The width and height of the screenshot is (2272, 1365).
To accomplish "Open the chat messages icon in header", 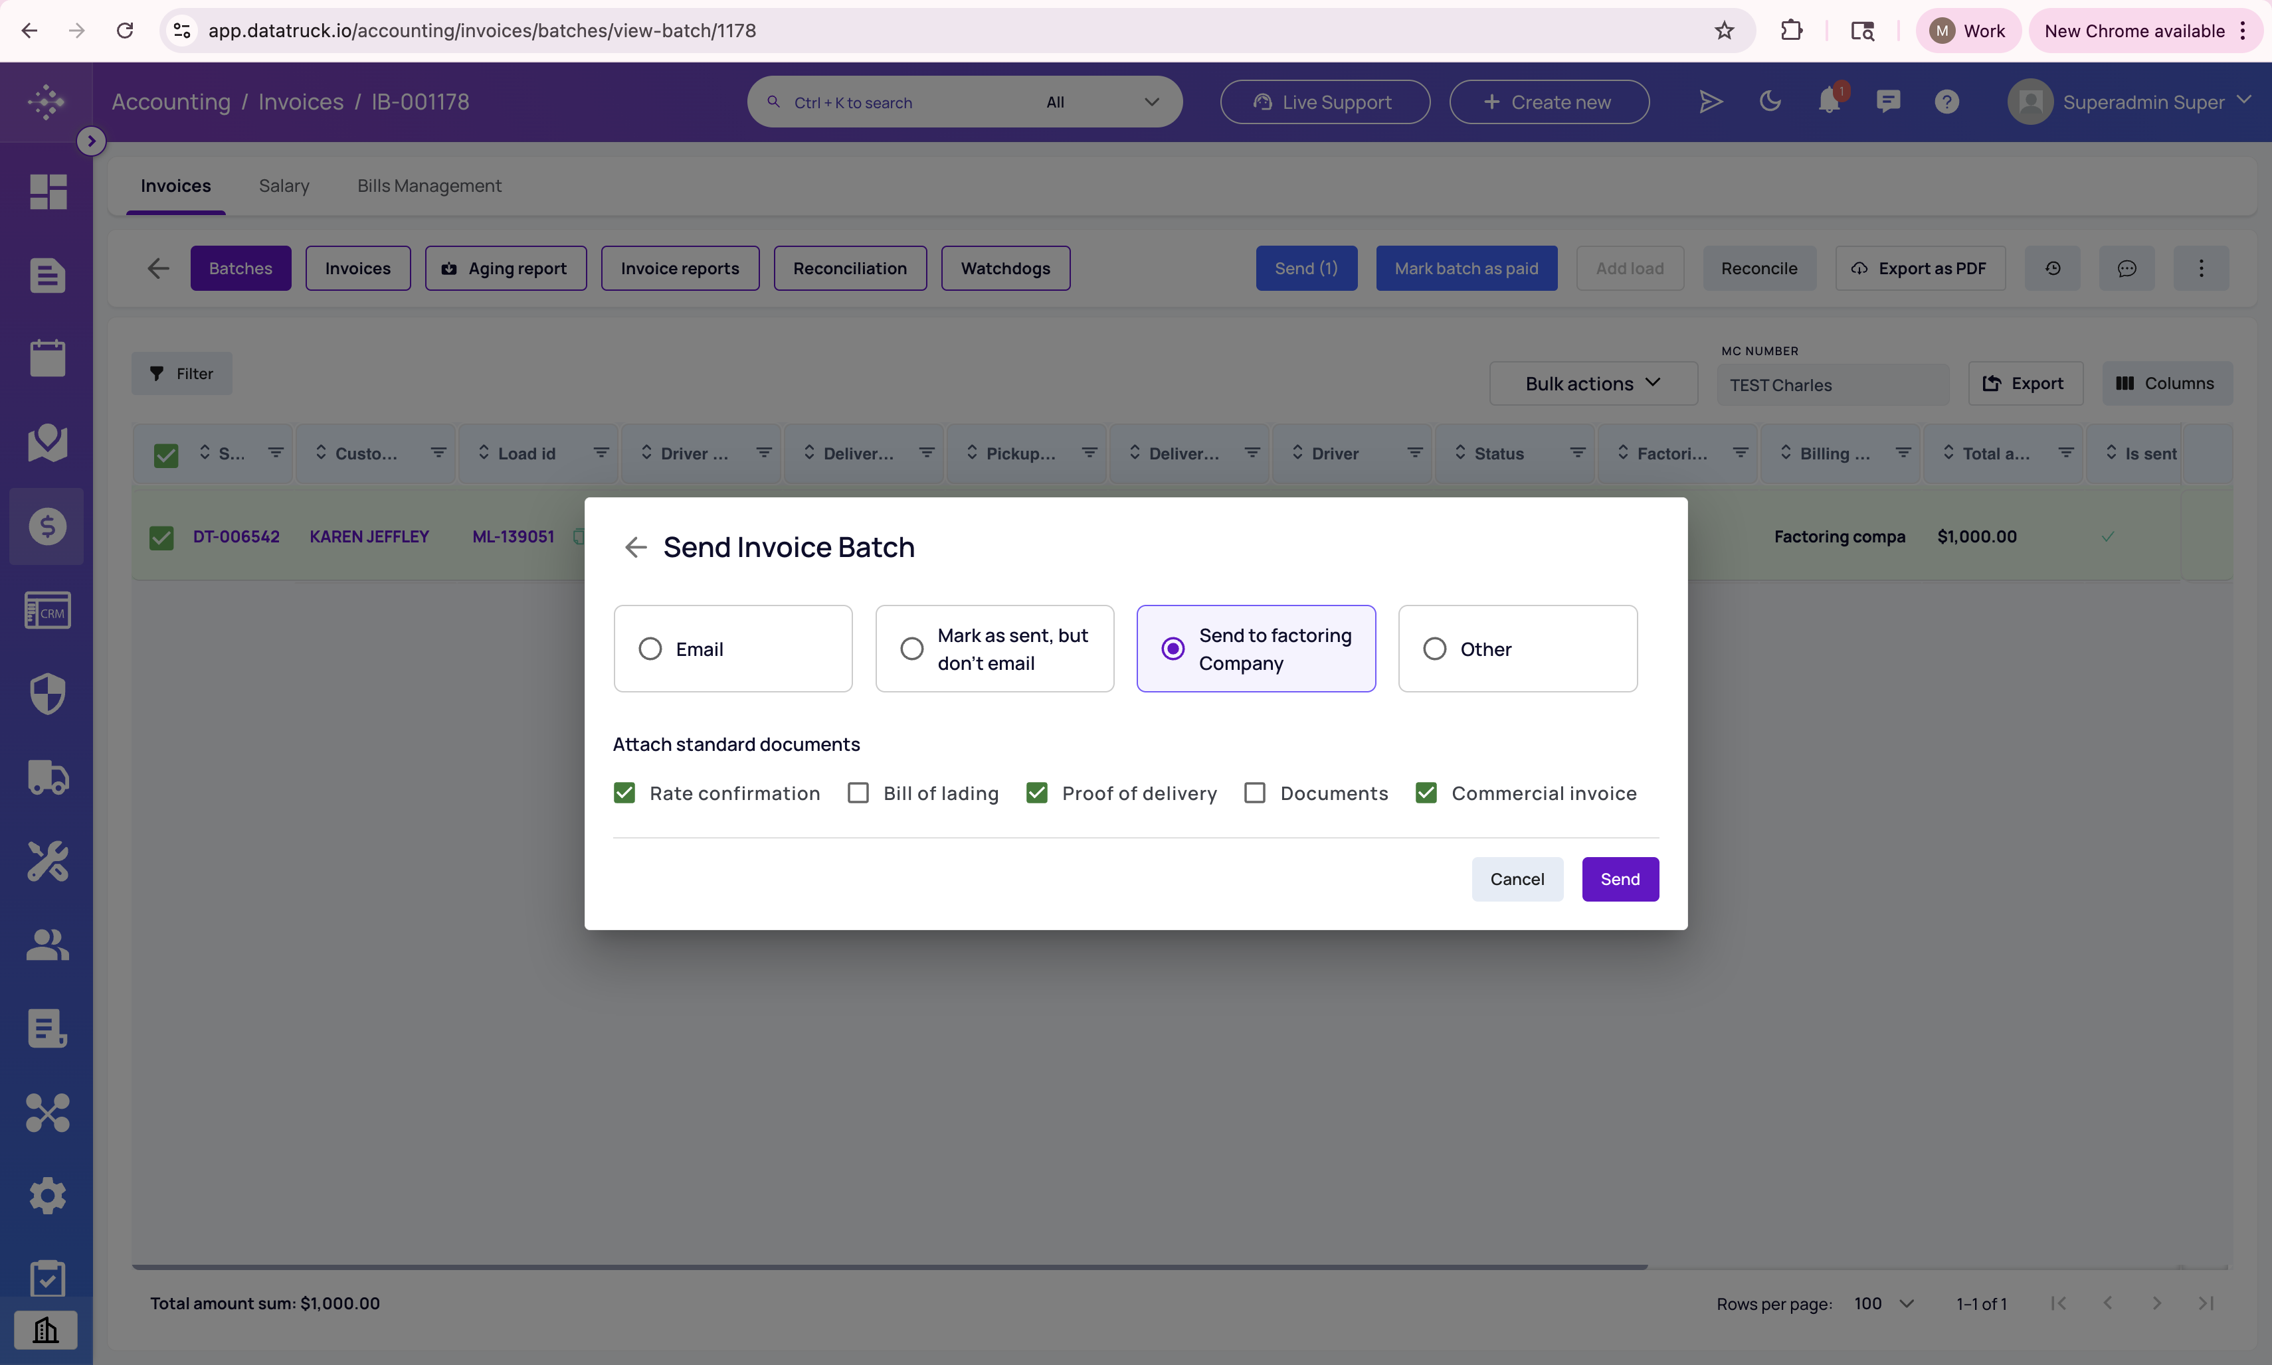I will click(1888, 101).
